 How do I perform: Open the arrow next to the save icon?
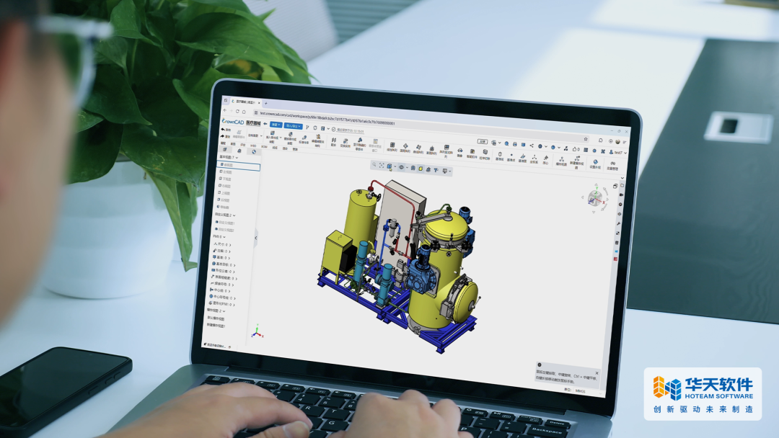pos(328,129)
